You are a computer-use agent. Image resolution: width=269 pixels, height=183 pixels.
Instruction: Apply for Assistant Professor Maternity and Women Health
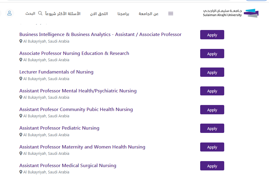click(212, 147)
